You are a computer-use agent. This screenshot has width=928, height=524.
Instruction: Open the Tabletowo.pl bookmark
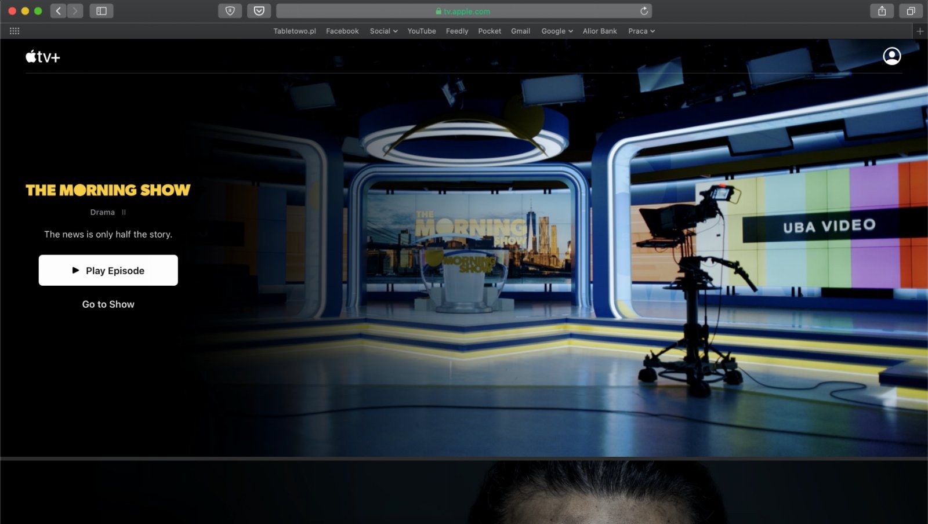tap(295, 31)
